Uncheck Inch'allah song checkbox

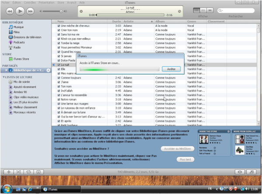pos(59,91)
